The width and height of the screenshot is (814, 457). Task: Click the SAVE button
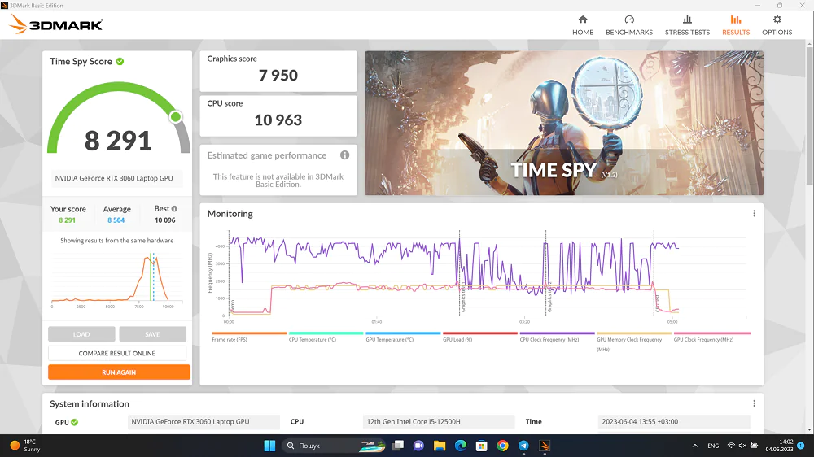(152, 334)
